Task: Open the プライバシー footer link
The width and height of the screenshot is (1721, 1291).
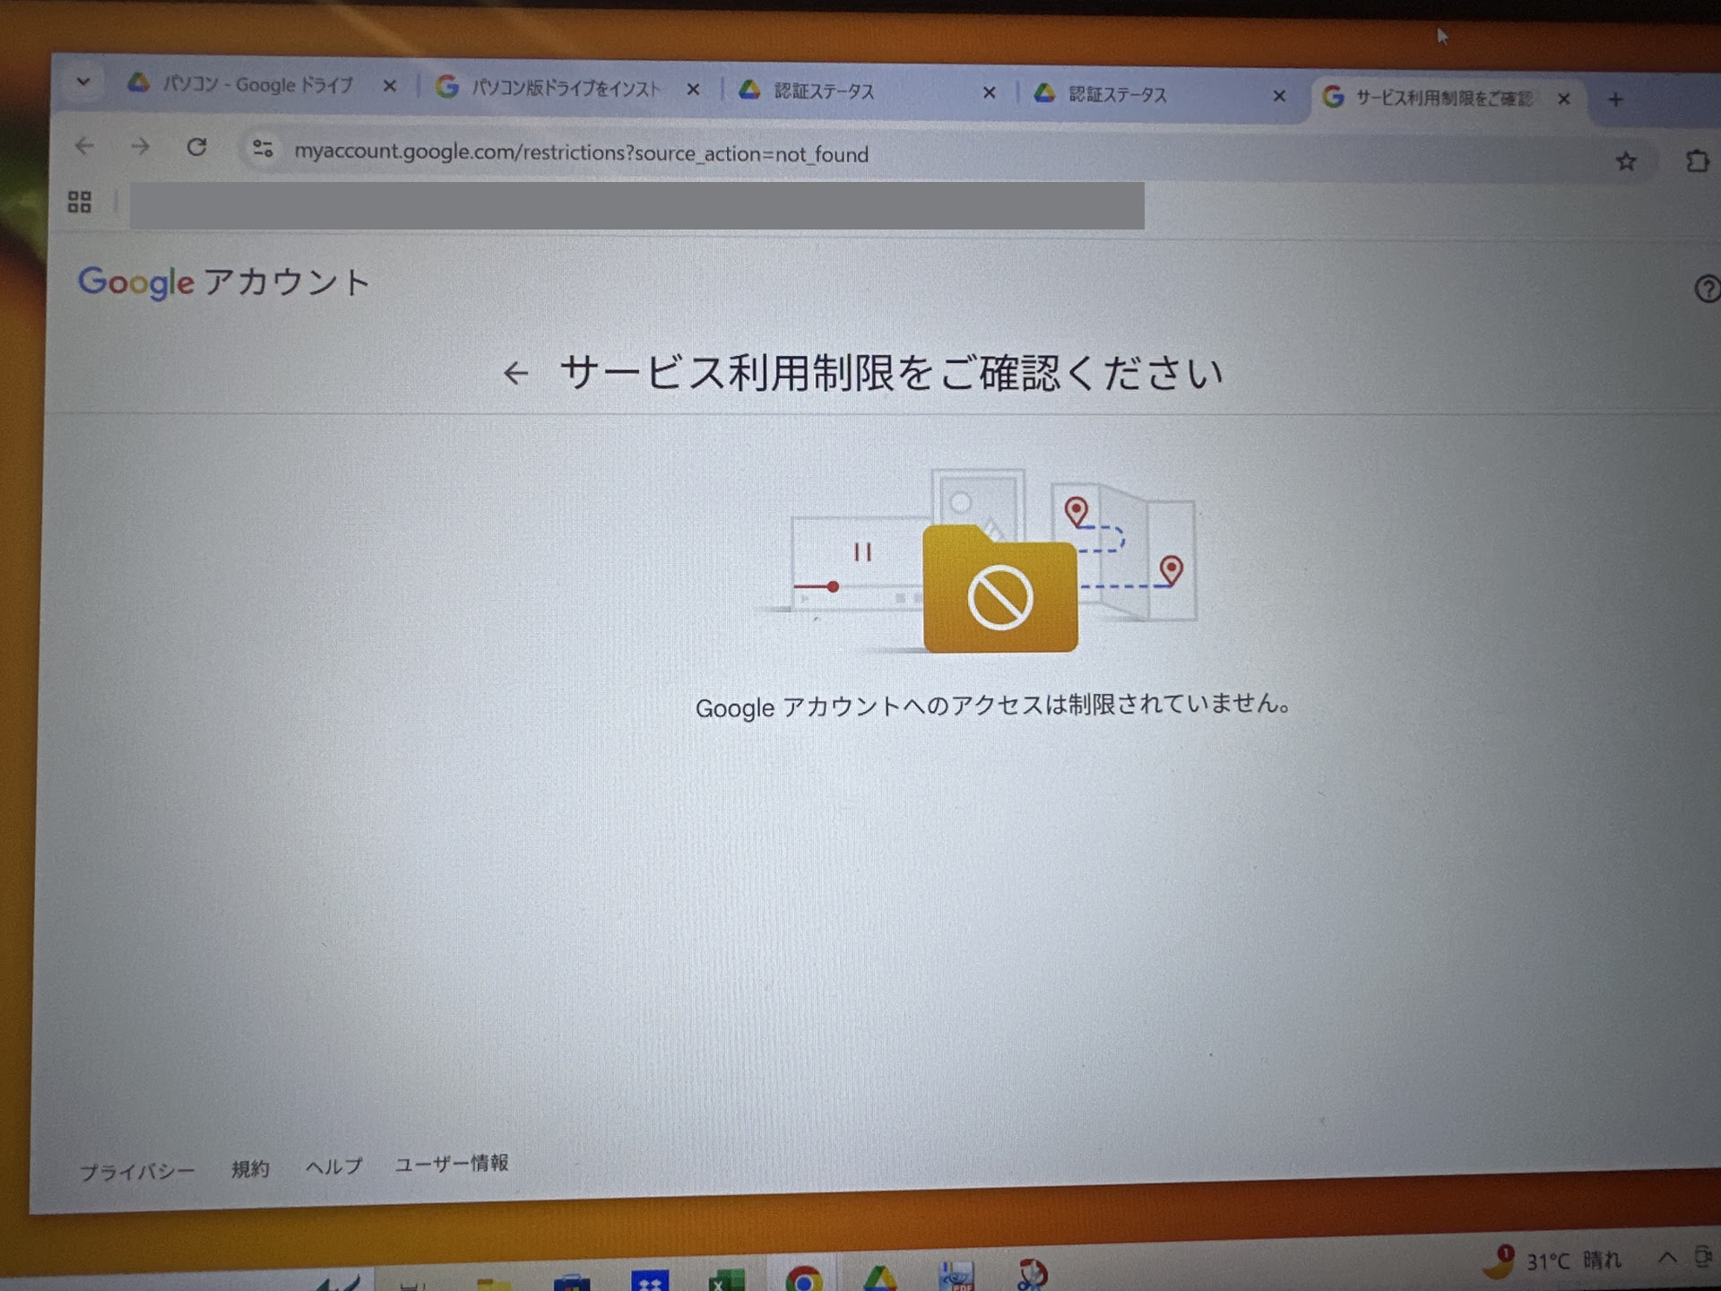Action: [137, 1172]
